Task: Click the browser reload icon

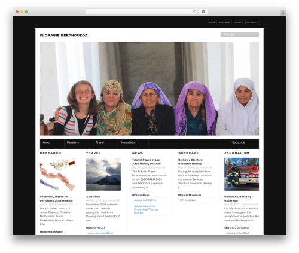Action: pos(194,11)
